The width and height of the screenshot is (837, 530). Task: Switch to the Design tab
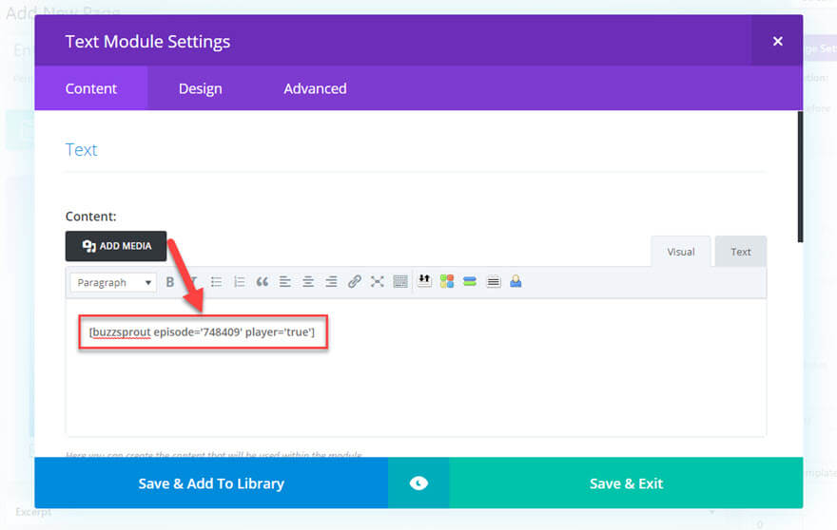200,88
